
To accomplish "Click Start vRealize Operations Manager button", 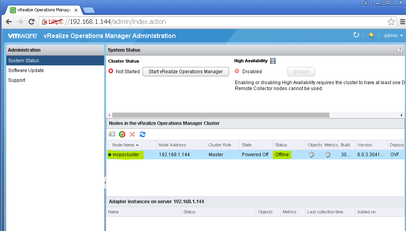I will click(186, 72).
